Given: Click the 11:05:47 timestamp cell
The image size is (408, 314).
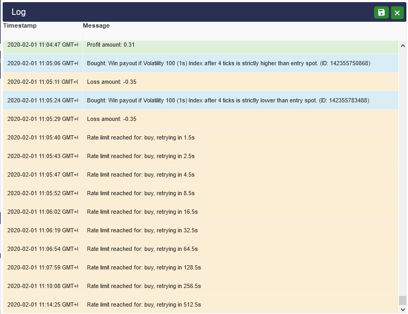Looking at the screenshot, I should [42, 175].
